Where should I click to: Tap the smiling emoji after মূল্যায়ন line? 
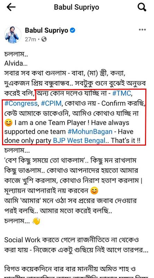pos(94,191)
